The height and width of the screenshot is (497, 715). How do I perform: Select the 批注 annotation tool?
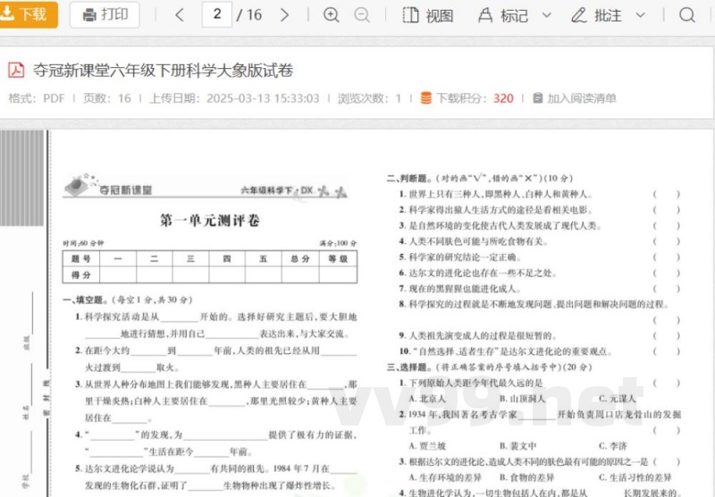pos(596,15)
